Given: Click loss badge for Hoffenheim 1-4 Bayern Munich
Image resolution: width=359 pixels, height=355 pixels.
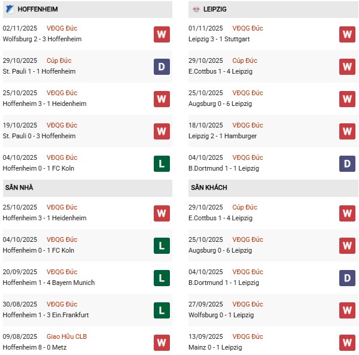Looking at the screenshot, I should coord(162,278).
